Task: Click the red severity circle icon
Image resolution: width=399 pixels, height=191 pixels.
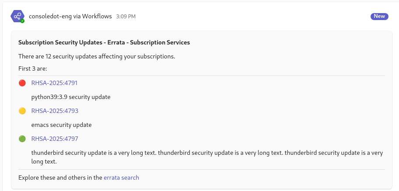Action: click(x=22, y=83)
